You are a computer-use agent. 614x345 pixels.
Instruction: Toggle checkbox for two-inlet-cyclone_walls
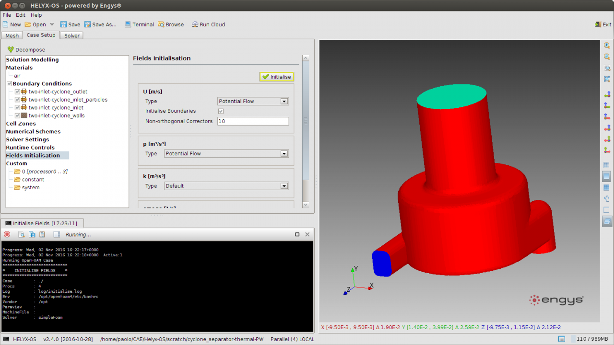tap(17, 115)
